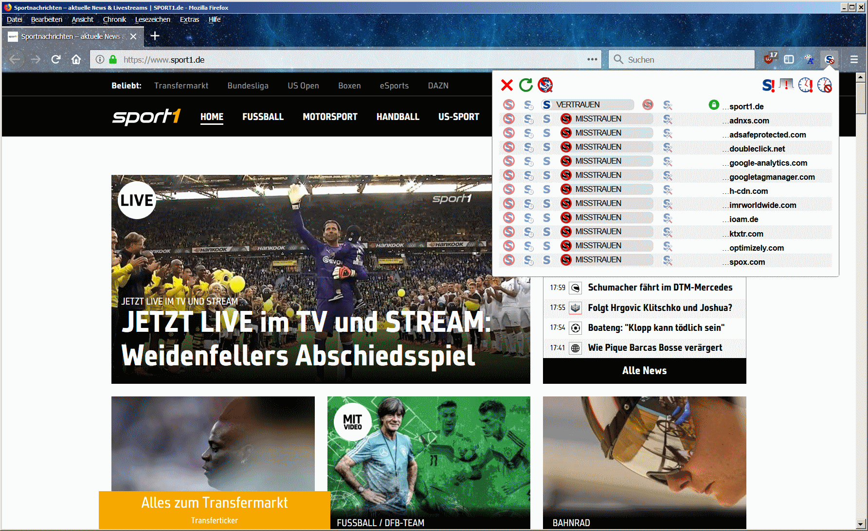Open the US-SPORT section
Image resolution: width=868 pixels, height=531 pixels.
pos(459,117)
